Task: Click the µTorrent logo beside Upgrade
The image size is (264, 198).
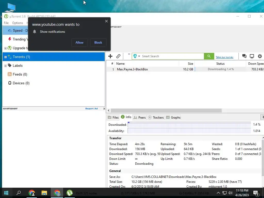Action: [10, 48]
